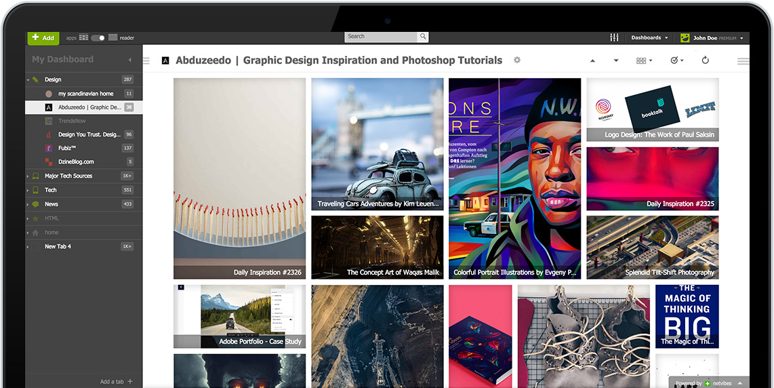Viewport: 774px width, 388px height.
Task: Open the Dashboards dropdown menu
Action: click(649, 38)
